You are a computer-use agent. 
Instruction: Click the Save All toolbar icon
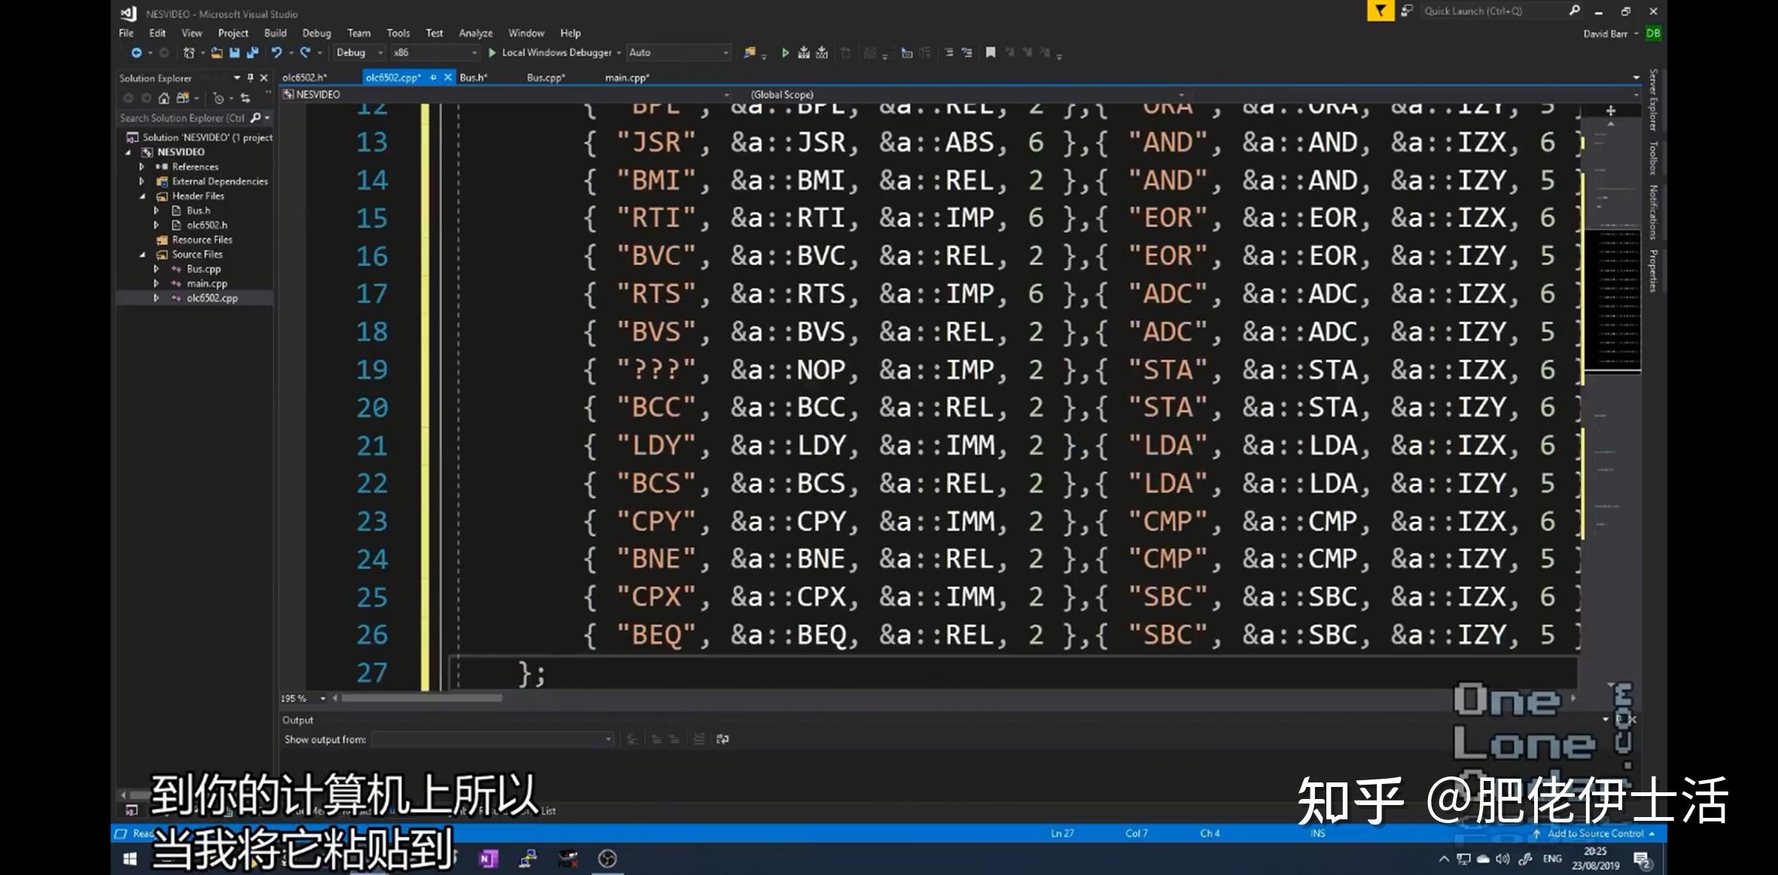(253, 53)
